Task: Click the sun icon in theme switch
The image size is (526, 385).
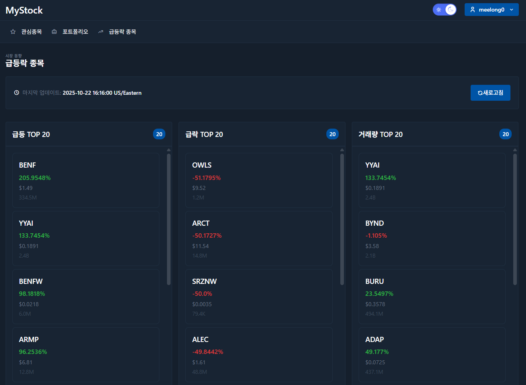Action: [x=439, y=10]
